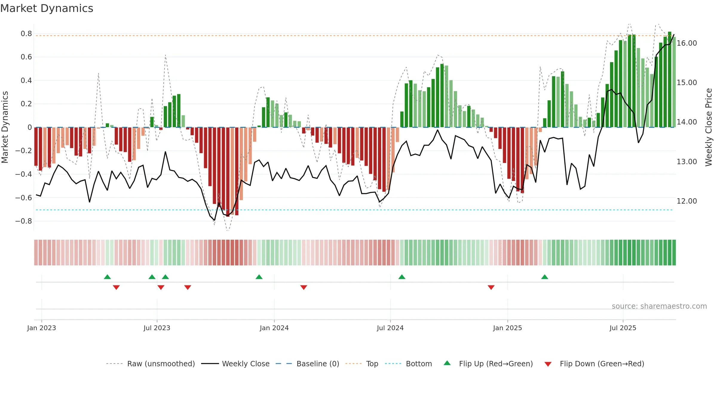The image size is (717, 403).
Task: Toggle the Raw (unsmoothed) legend entry
Action: [151, 364]
